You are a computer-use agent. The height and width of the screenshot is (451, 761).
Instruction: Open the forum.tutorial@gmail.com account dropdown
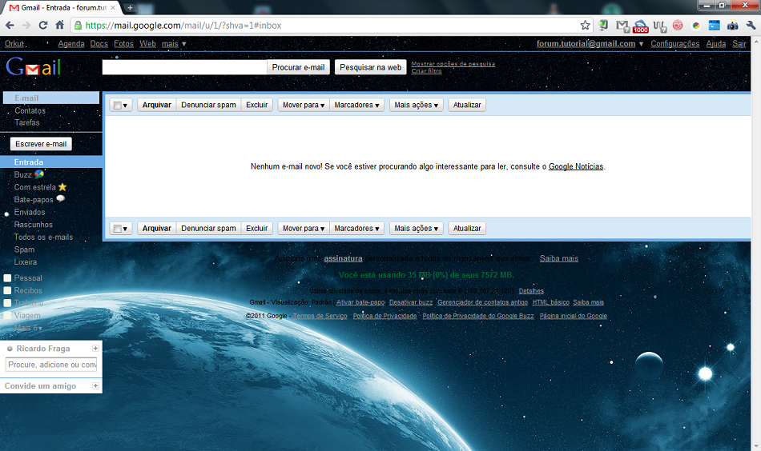click(x=590, y=44)
